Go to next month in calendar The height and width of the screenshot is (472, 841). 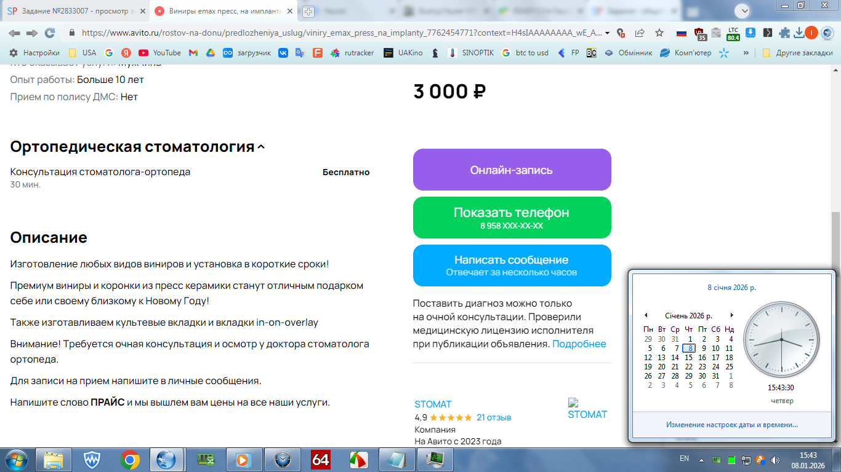[731, 315]
